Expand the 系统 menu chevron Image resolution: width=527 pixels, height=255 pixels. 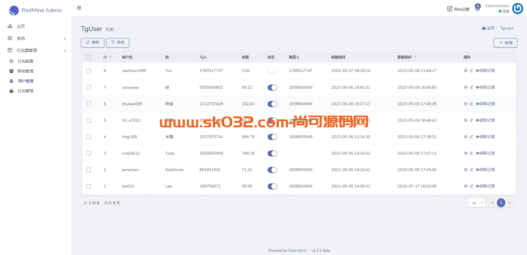[x=65, y=39]
